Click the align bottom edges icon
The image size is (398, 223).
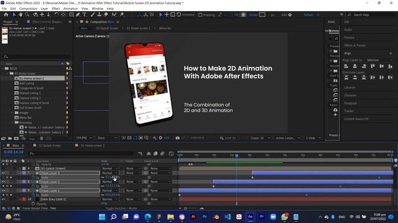click(x=390, y=66)
